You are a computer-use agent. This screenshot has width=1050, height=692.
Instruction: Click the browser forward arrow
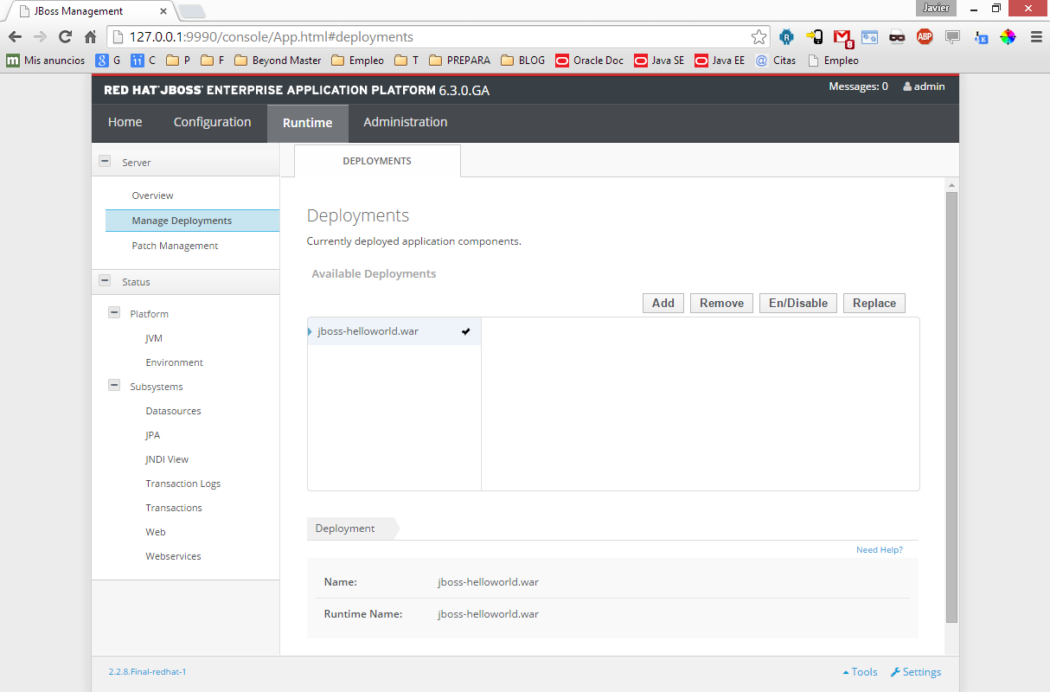tap(40, 37)
